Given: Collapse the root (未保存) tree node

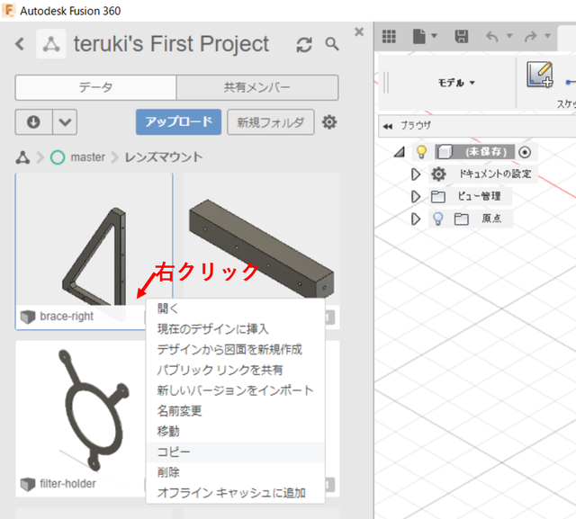Looking at the screenshot, I should coord(399,152).
